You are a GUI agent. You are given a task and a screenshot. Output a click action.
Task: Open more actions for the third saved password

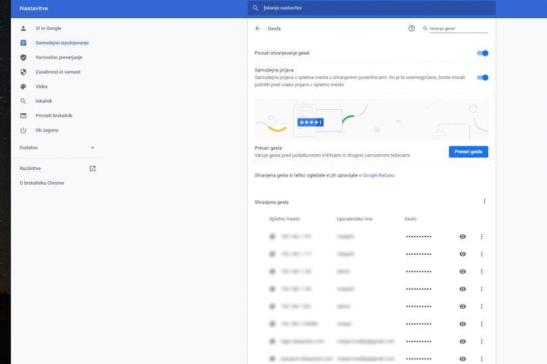pyautogui.click(x=481, y=272)
